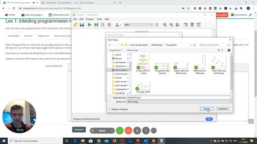Image resolution: width=257 pixels, height=144 pixels.
Task: Create new folder with Nieuwe map
Action: coord(132,50)
